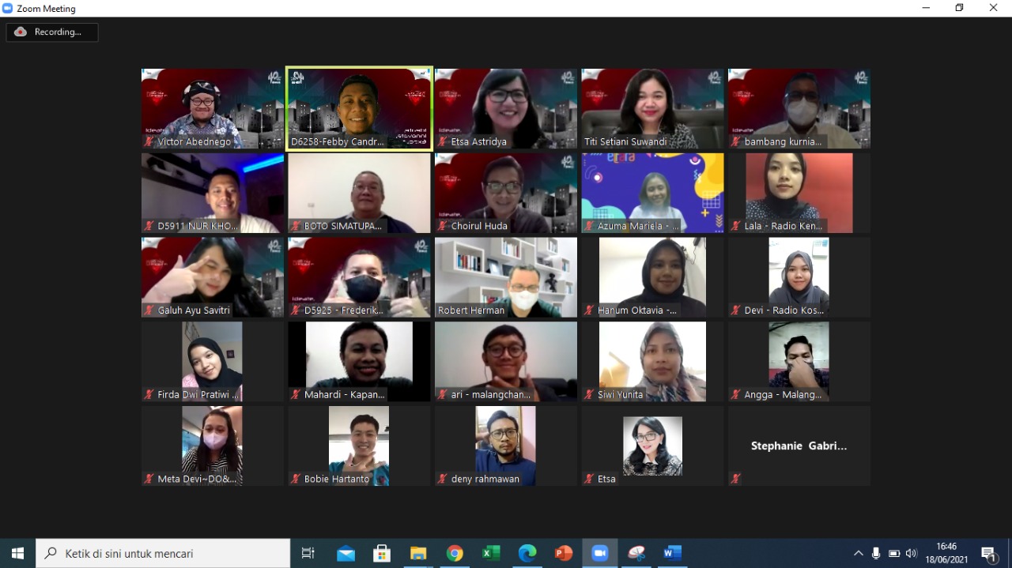Click the cloud recording icon
The image size is (1012, 568).
point(20,32)
